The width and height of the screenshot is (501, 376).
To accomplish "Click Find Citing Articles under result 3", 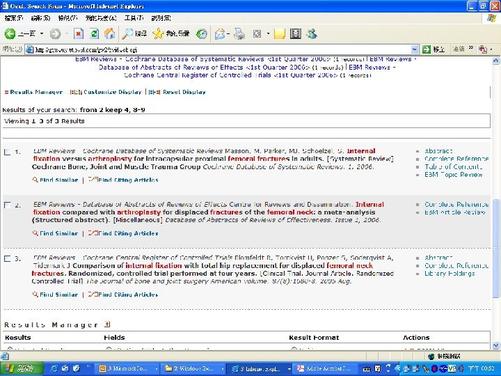I will 128,295.
